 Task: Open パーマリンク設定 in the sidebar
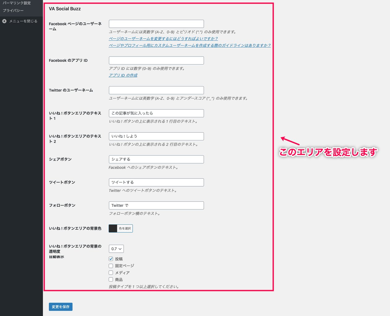pyautogui.click(x=17, y=3)
